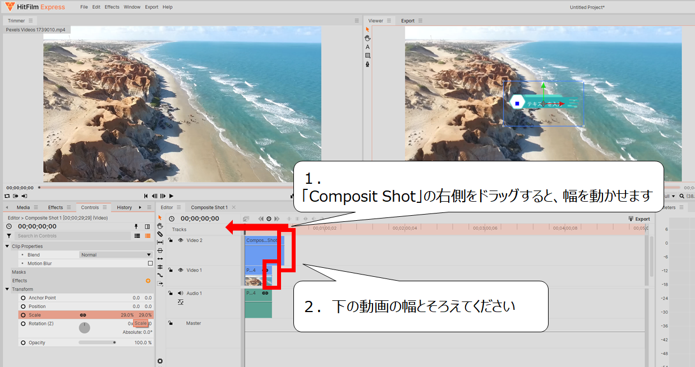The width and height of the screenshot is (695, 367).
Task: Select the Slip edit tool in Editor
Action: 160,242
